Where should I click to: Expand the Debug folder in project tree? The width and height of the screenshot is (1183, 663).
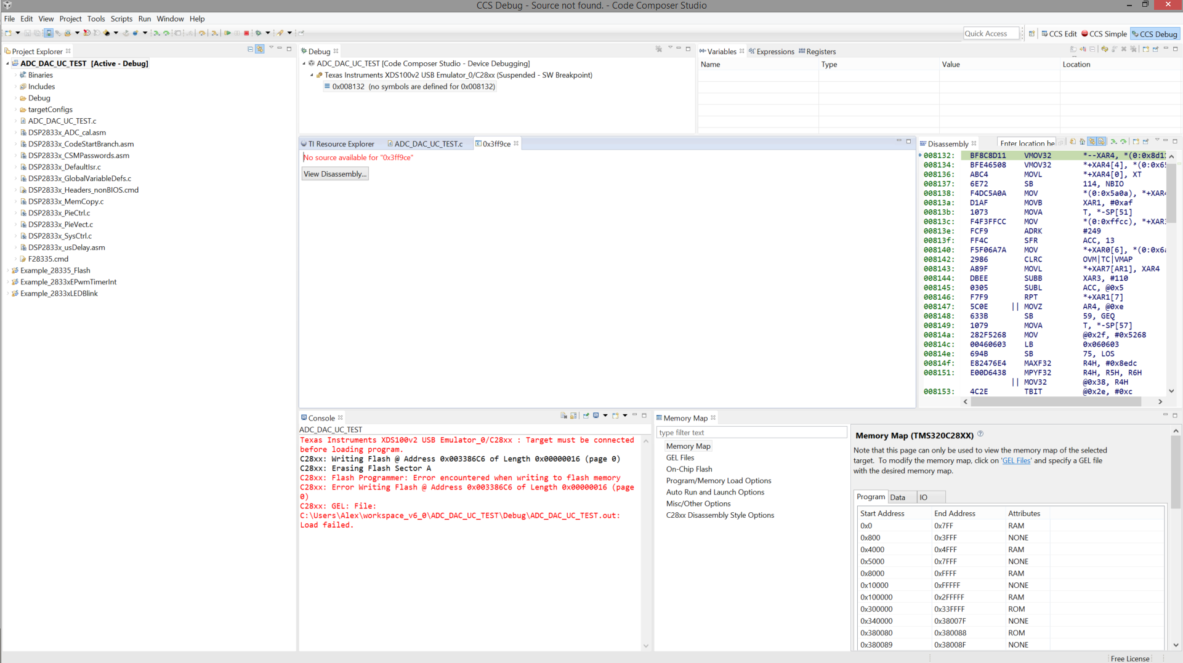[16, 98]
